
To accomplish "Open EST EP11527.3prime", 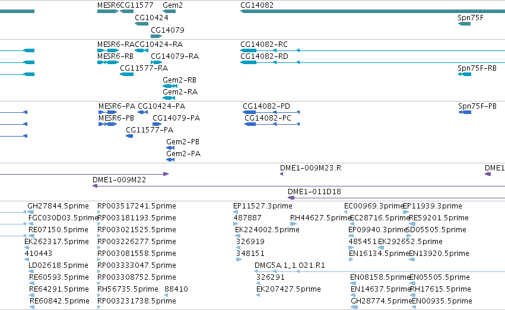I will click(x=263, y=206).
